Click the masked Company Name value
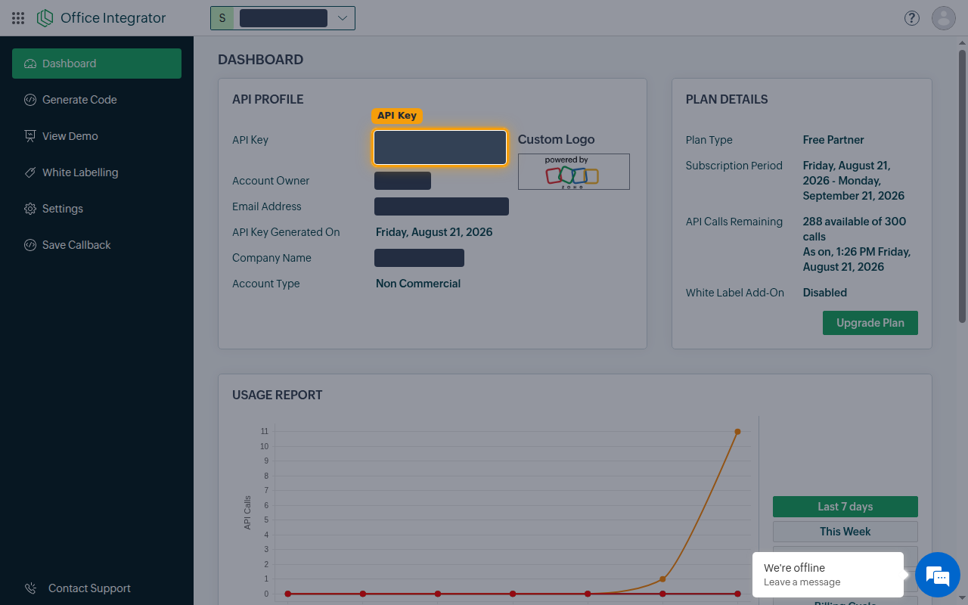The height and width of the screenshot is (605, 968). (x=419, y=258)
